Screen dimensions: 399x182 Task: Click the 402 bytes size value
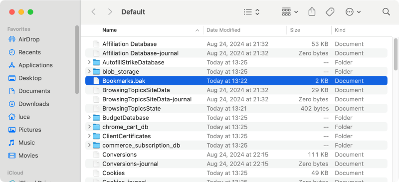[x=314, y=108]
